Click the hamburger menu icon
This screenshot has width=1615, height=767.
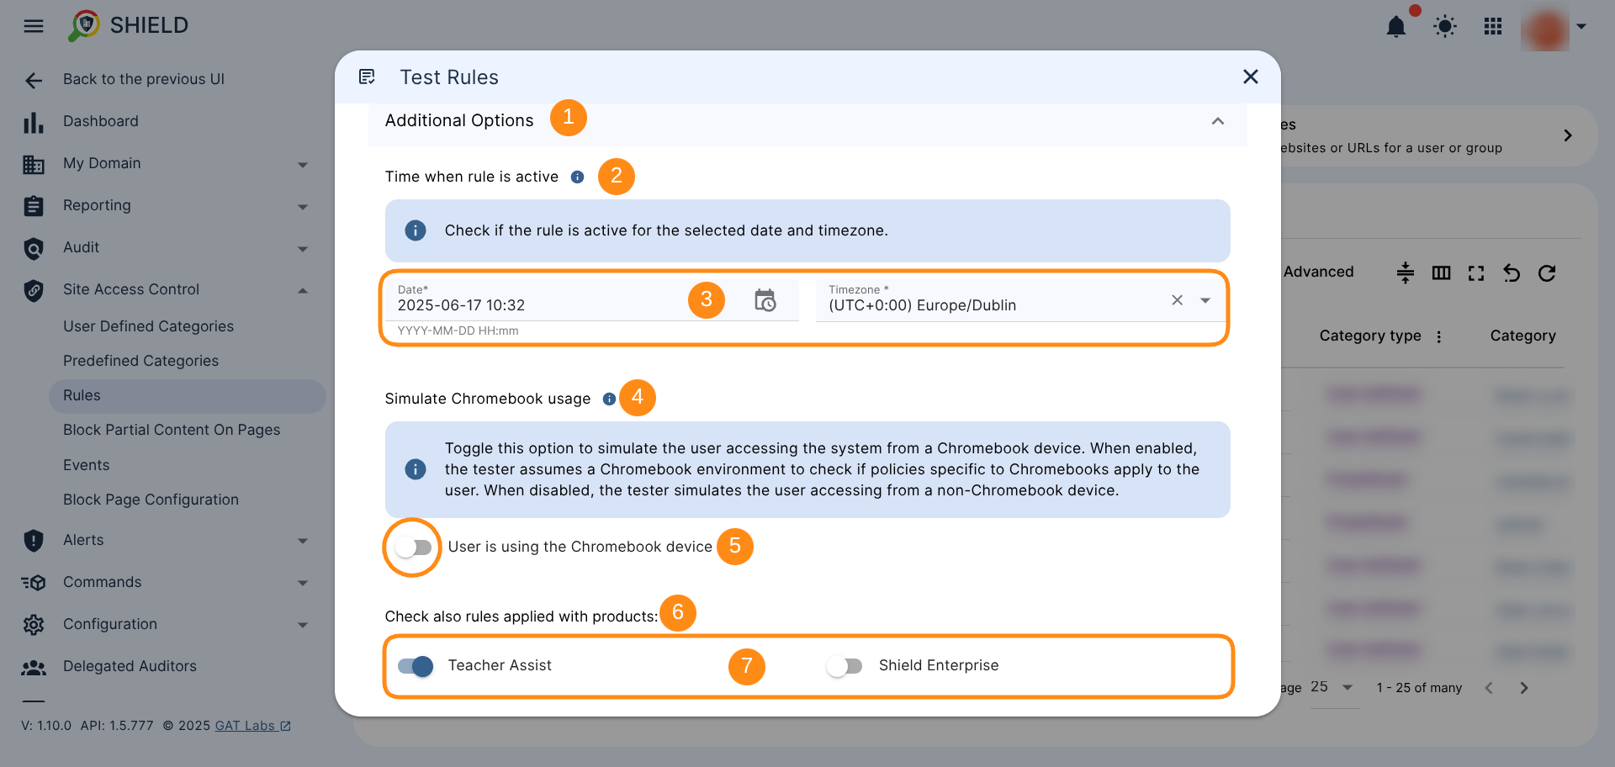tap(34, 26)
